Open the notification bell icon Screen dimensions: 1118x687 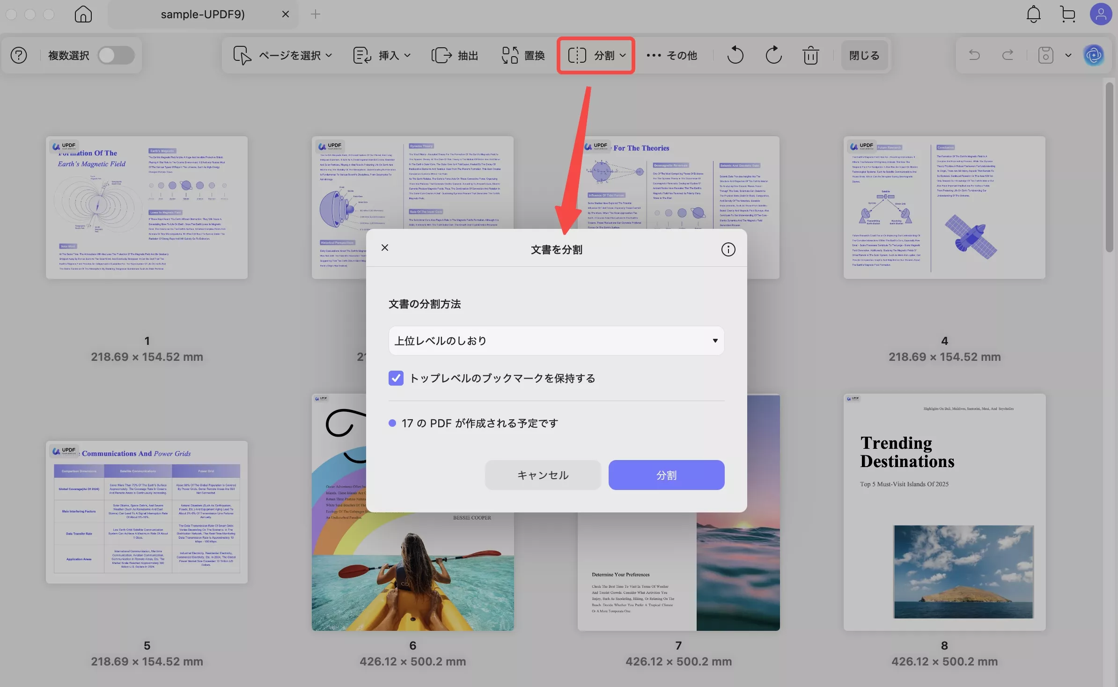1033,14
